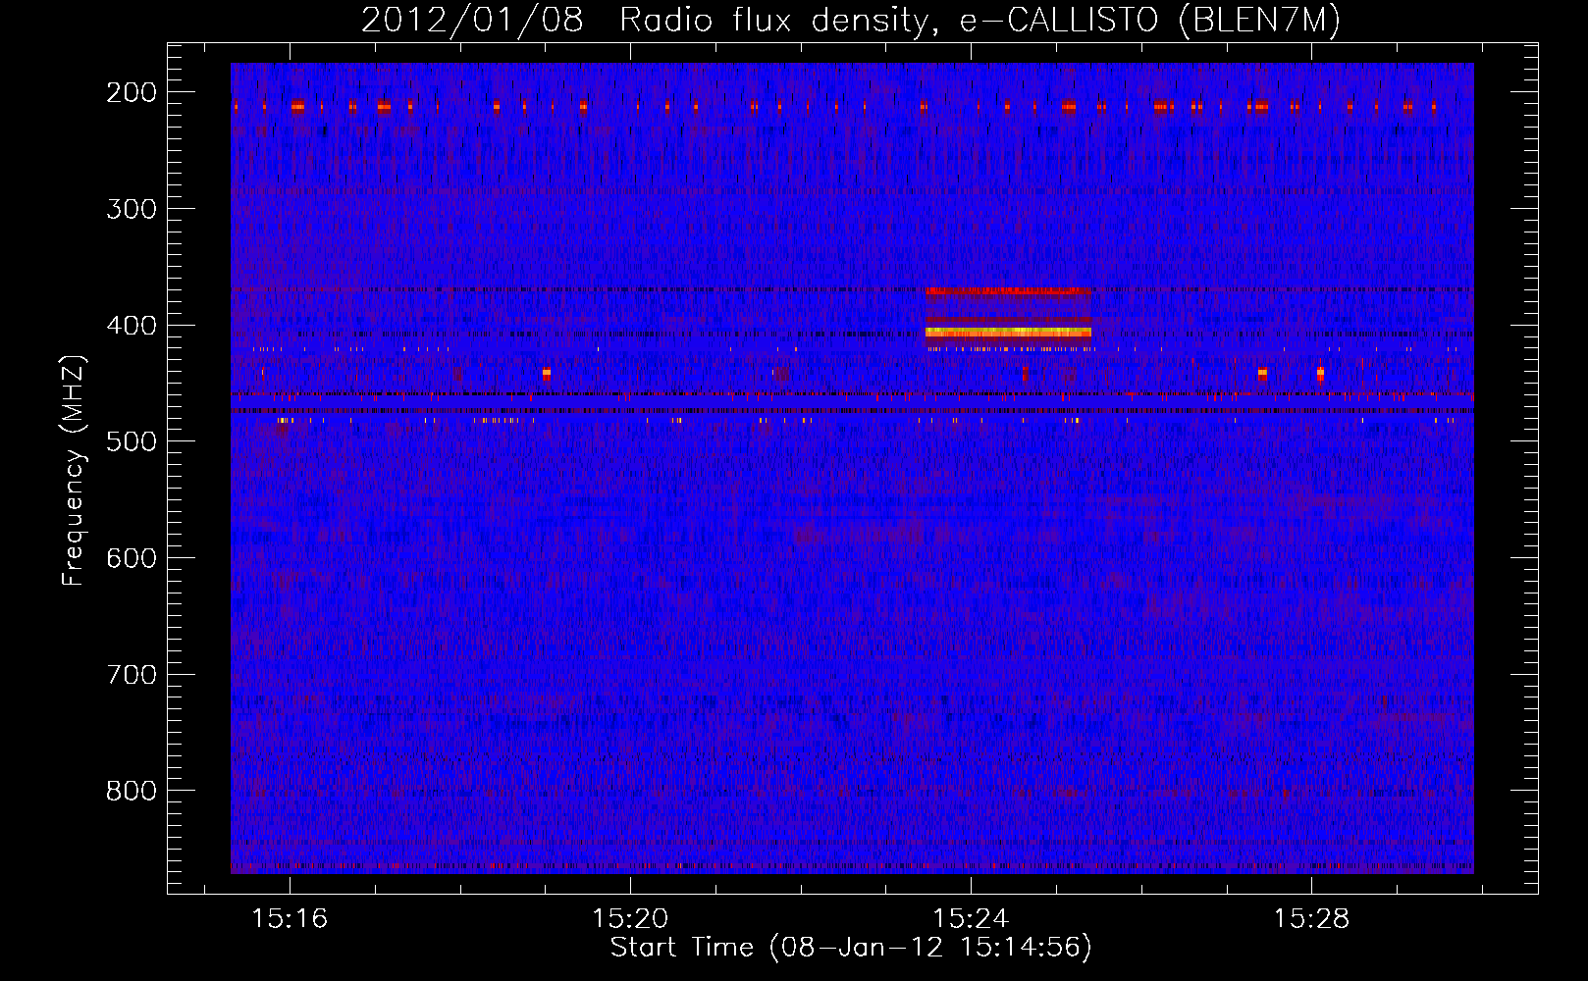
Task: Click the 15:28 time tick label
Action: (x=1311, y=919)
